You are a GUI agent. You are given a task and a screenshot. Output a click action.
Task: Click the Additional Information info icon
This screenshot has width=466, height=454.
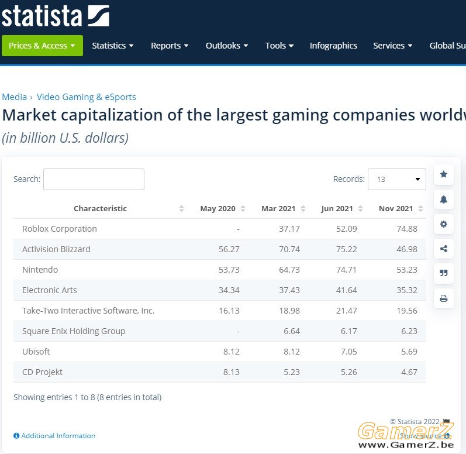(x=16, y=435)
